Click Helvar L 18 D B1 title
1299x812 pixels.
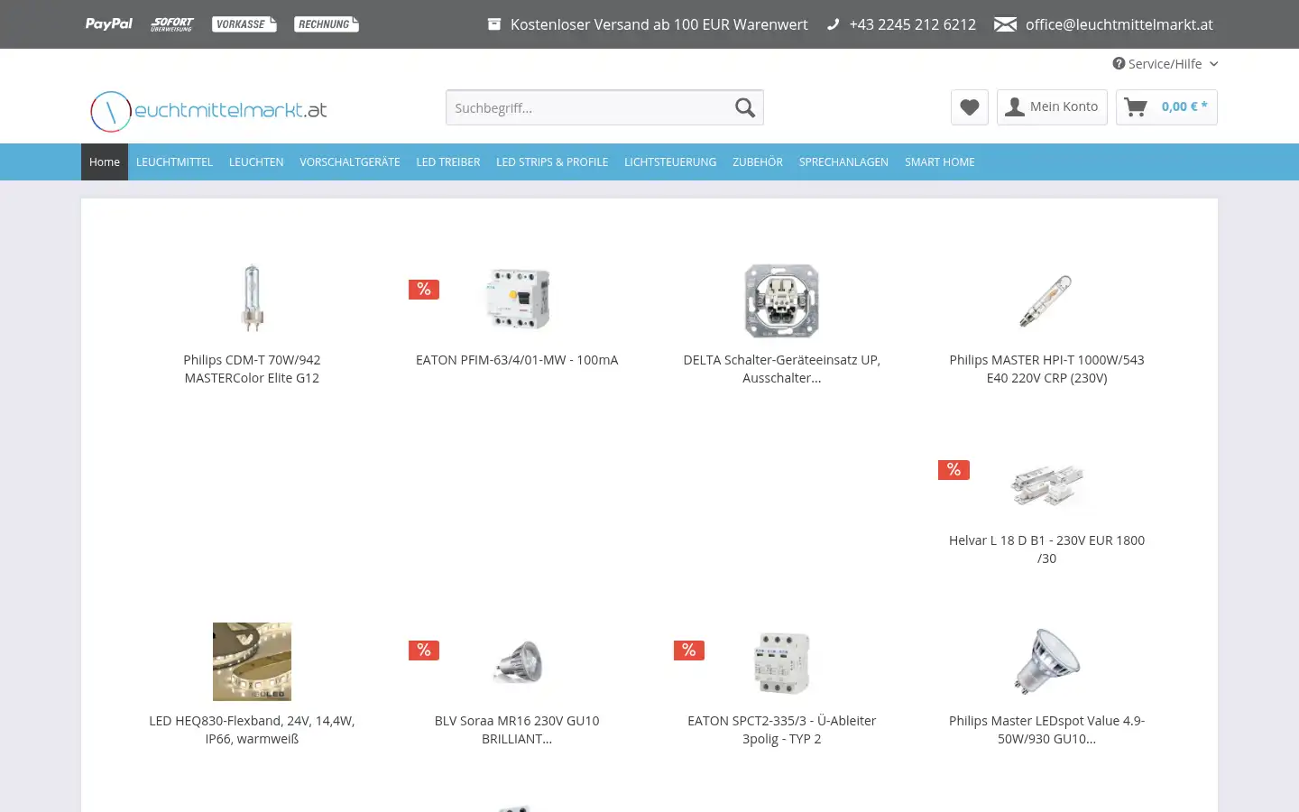(1046, 549)
